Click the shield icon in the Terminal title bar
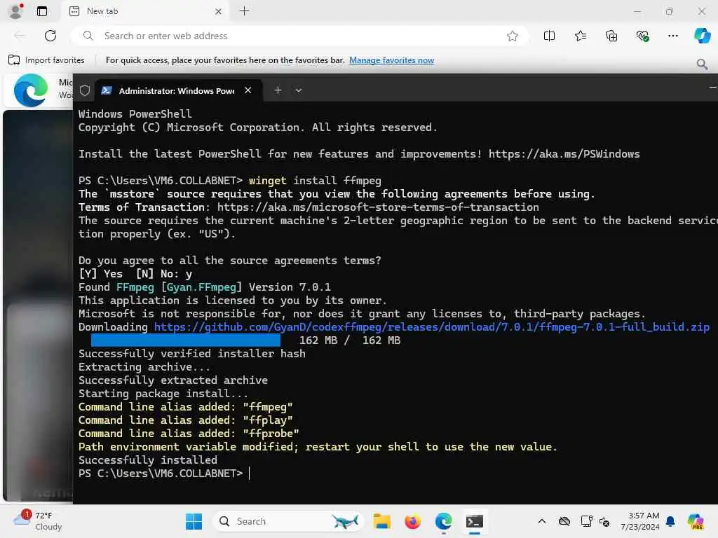This screenshot has height=538, width=718. pyautogui.click(x=85, y=90)
